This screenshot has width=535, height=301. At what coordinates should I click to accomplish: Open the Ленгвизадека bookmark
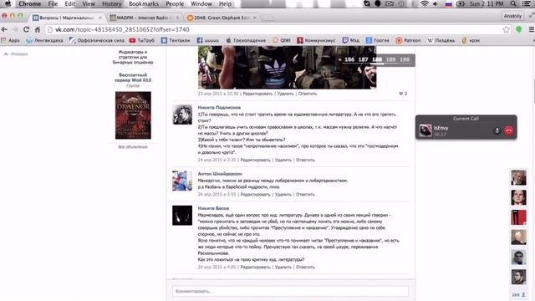(x=44, y=40)
